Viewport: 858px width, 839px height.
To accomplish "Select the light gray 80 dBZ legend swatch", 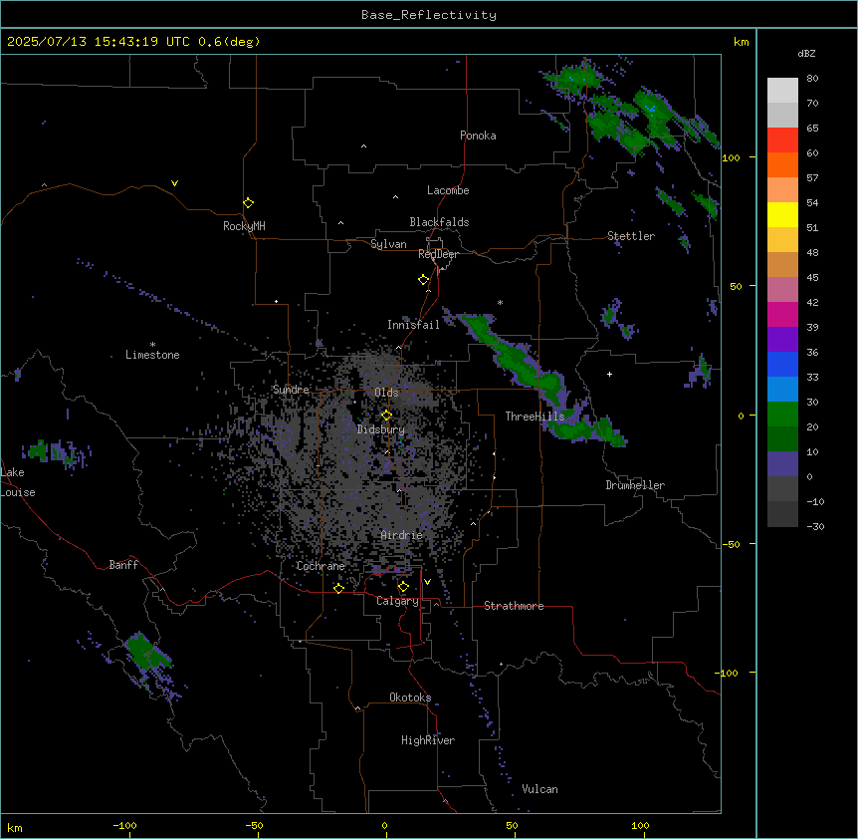I will coord(782,91).
